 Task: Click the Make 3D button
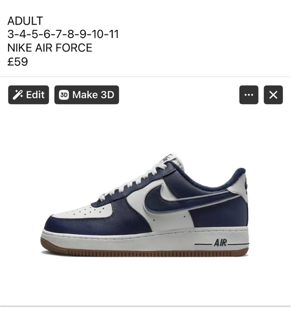pos(87,95)
